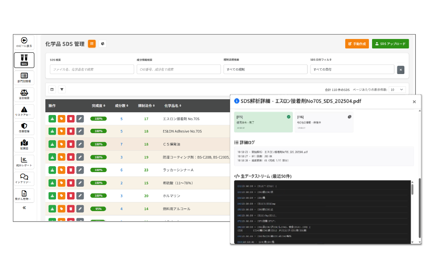The image size is (434, 256).
Task: Click red trash icon for ＣＳ揮発油 row
Action: (71, 144)
